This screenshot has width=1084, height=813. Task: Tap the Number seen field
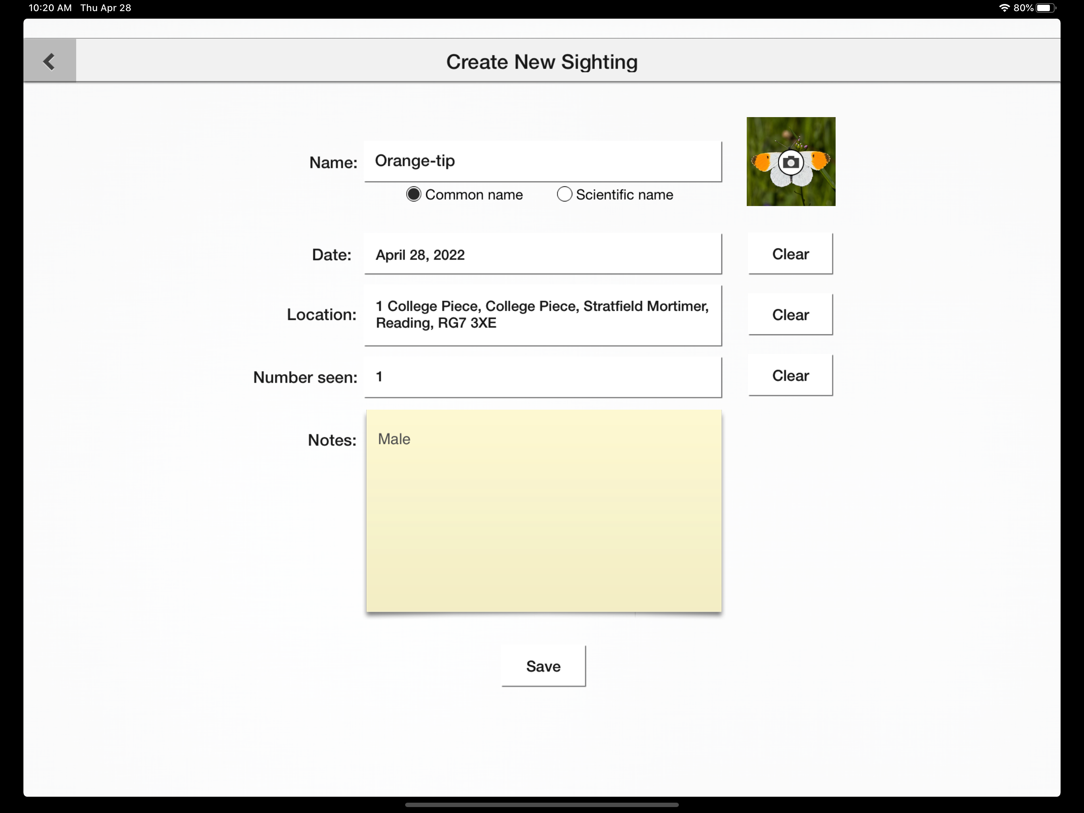542,377
